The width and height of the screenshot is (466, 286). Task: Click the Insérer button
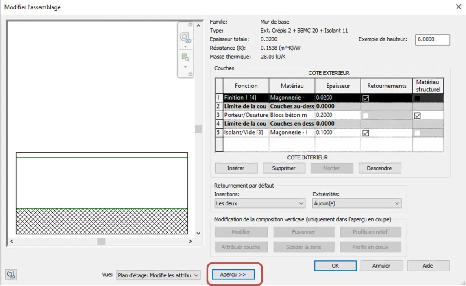[x=236, y=168]
